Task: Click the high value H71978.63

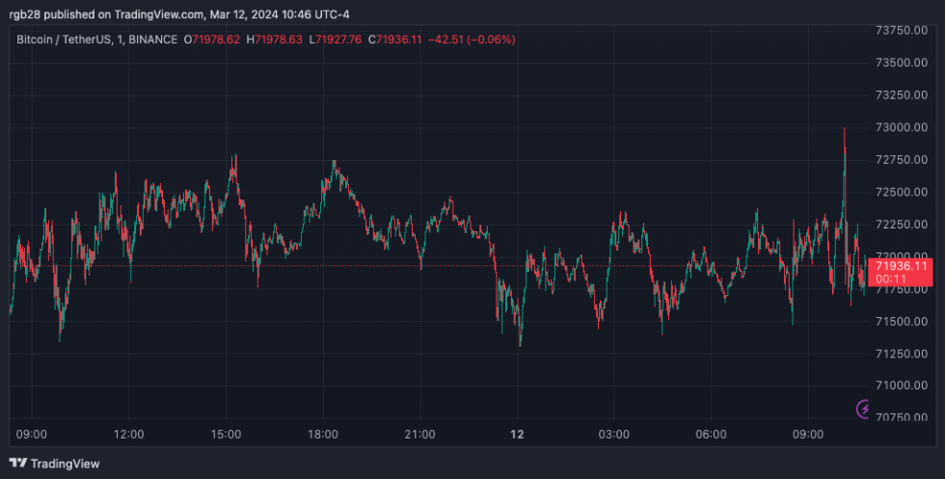Action: point(274,40)
